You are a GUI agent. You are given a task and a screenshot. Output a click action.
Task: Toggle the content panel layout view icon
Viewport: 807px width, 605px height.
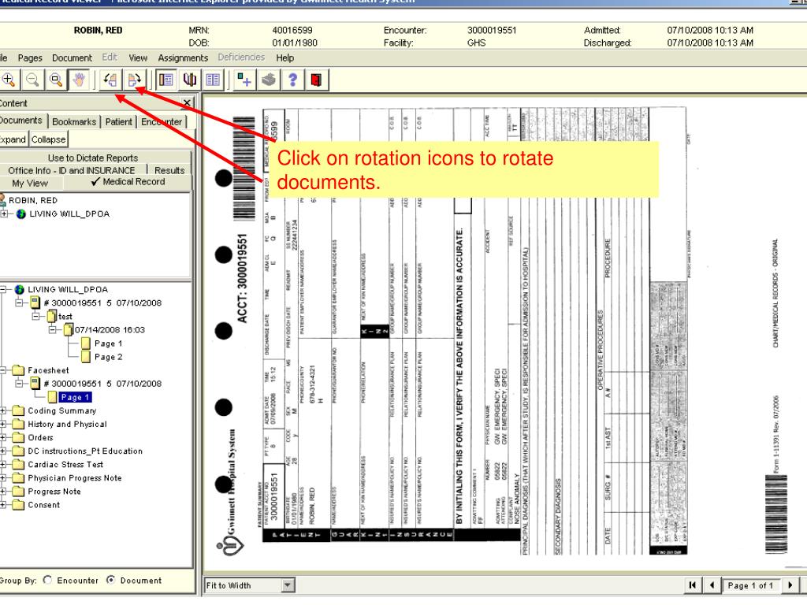(x=165, y=80)
